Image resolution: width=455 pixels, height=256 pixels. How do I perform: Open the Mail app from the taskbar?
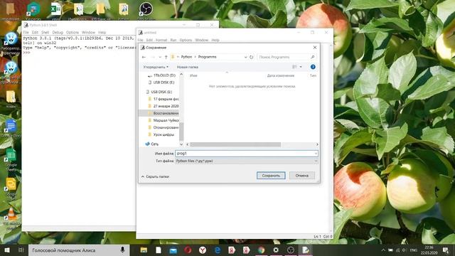(x=173, y=250)
